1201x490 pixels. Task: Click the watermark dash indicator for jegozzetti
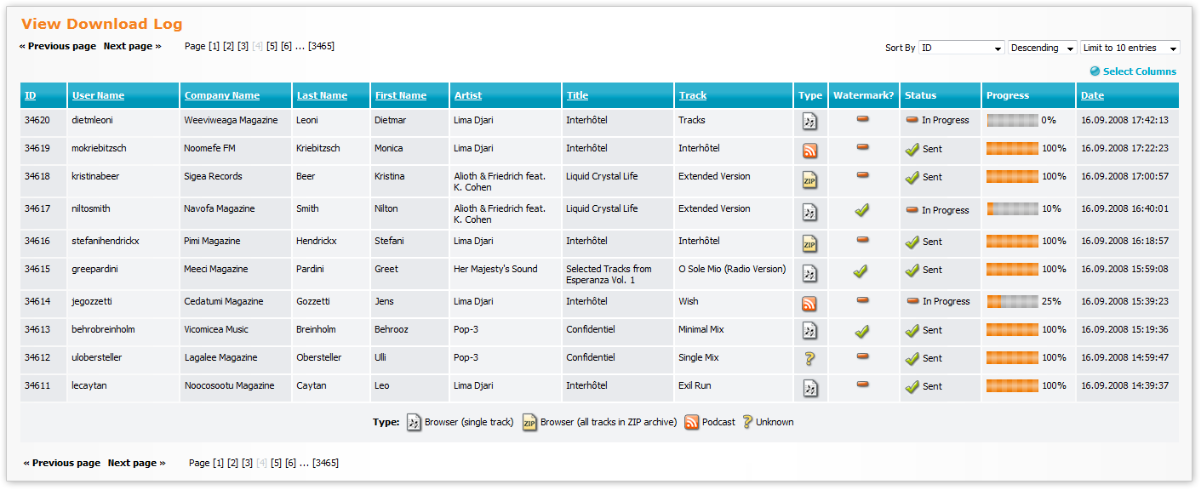tap(862, 300)
